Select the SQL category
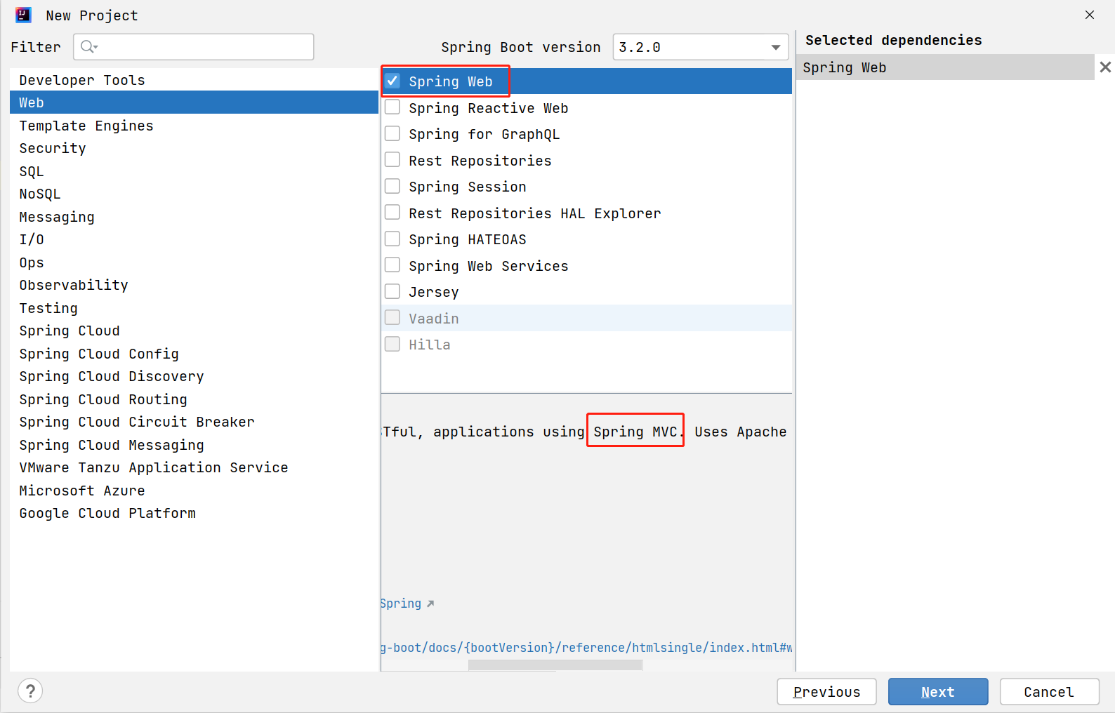Viewport: 1115px width, 713px height. click(194, 171)
